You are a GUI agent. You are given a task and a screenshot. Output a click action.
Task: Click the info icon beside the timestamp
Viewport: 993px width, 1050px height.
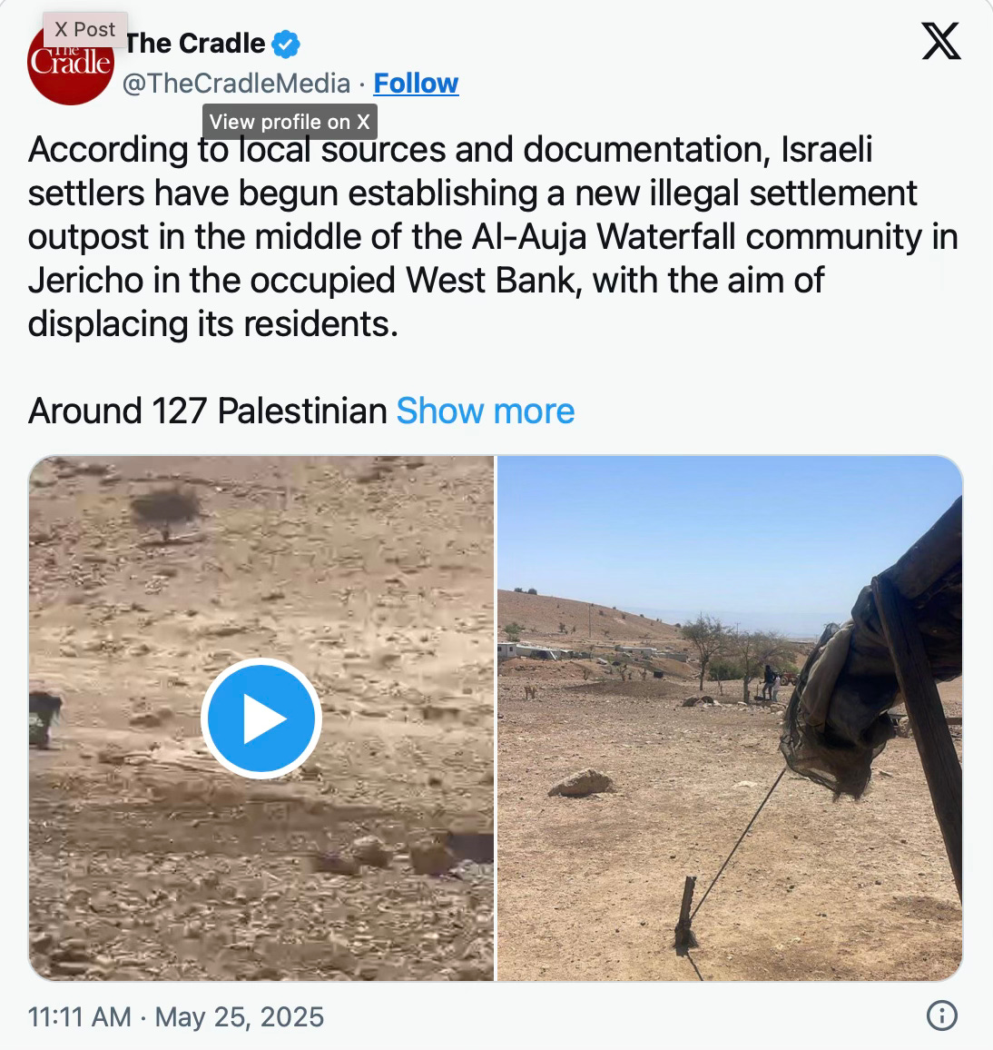click(941, 1015)
